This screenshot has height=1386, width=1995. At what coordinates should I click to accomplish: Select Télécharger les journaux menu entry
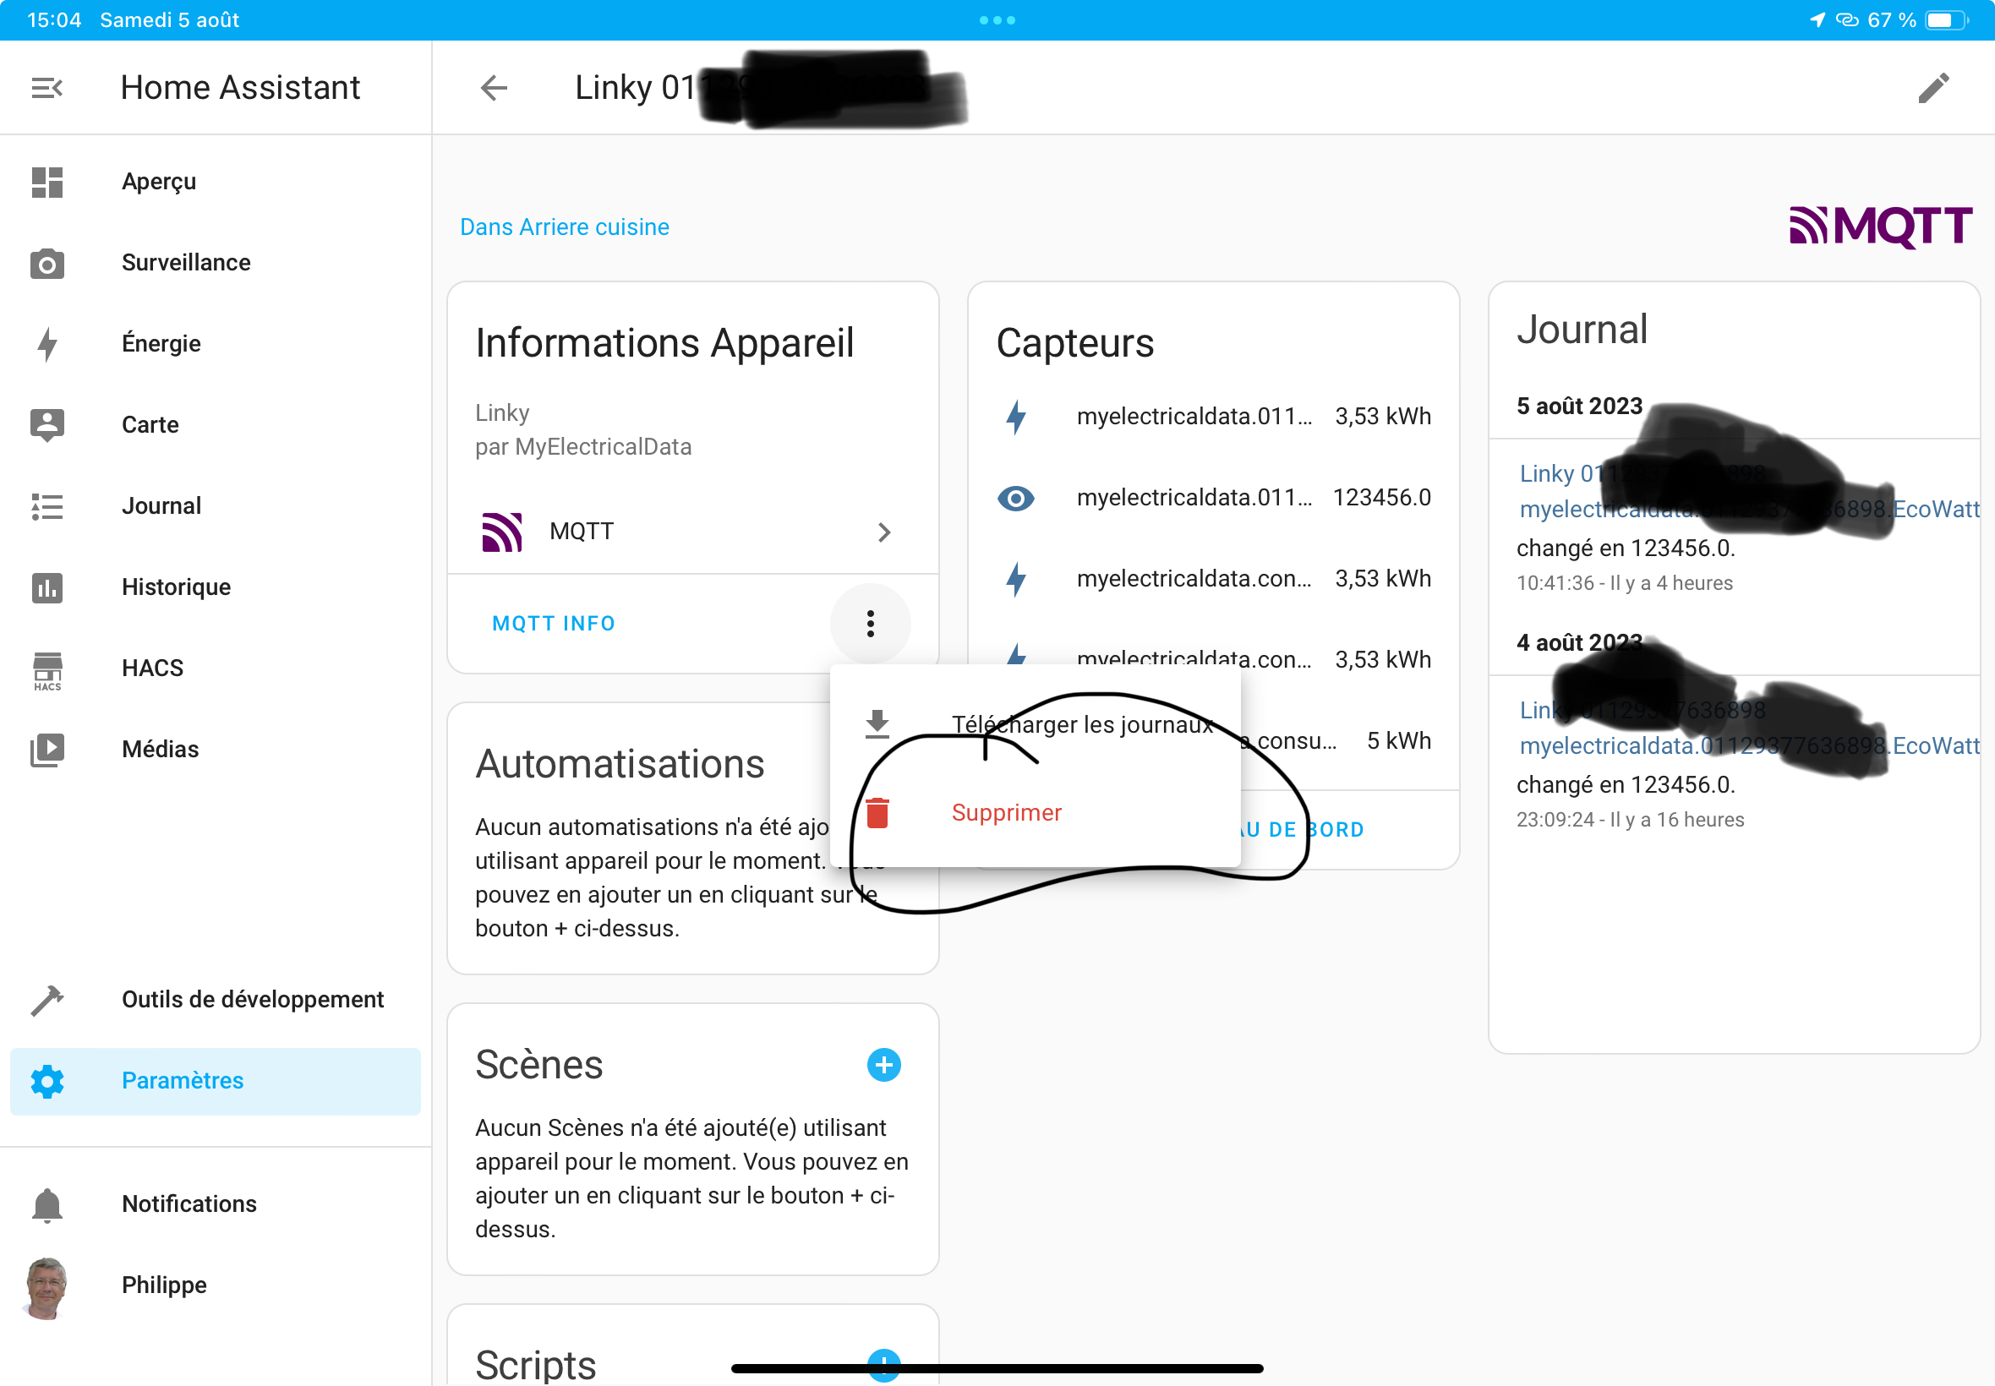(1080, 724)
